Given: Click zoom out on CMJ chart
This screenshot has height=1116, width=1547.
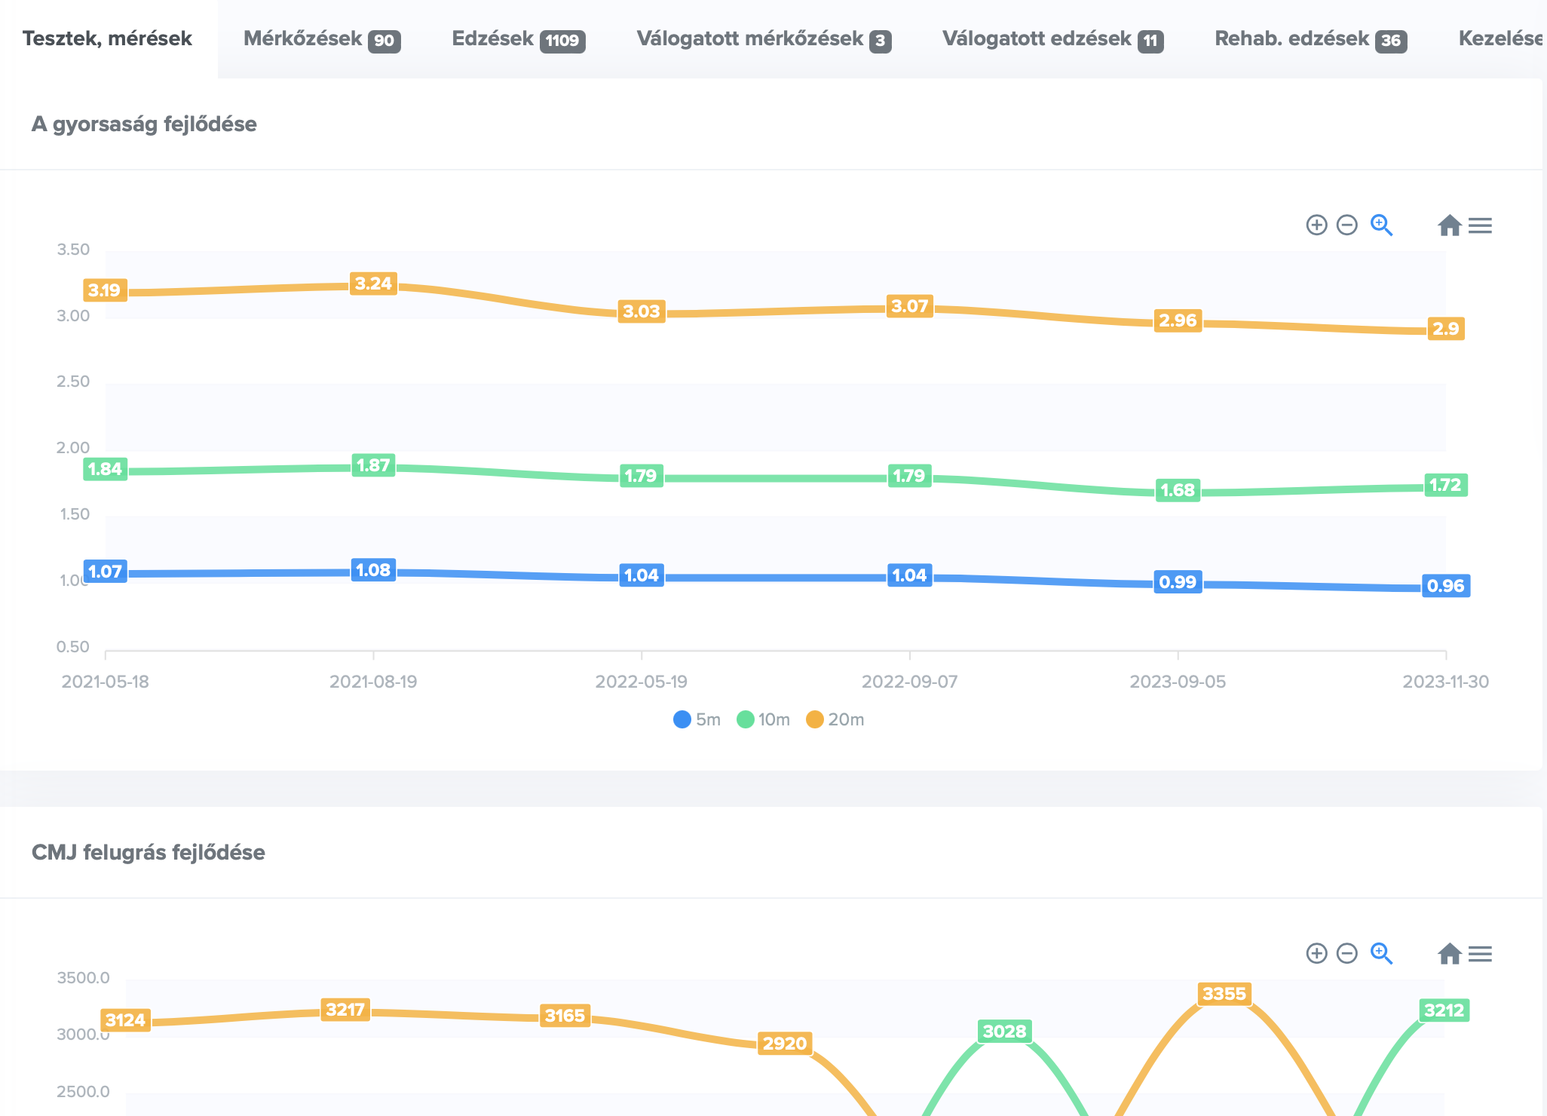Looking at the screenshot, I should pos(1346,954).
